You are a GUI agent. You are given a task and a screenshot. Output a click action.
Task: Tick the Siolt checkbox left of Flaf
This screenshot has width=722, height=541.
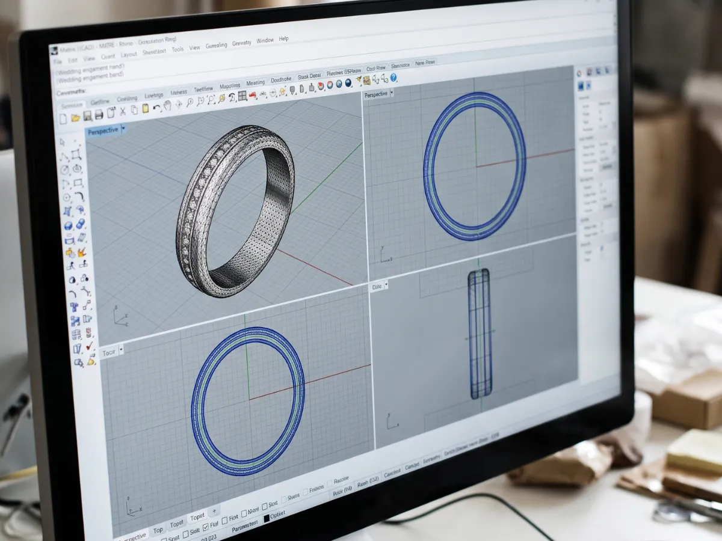pyautogui.click(x=185, y=534)
